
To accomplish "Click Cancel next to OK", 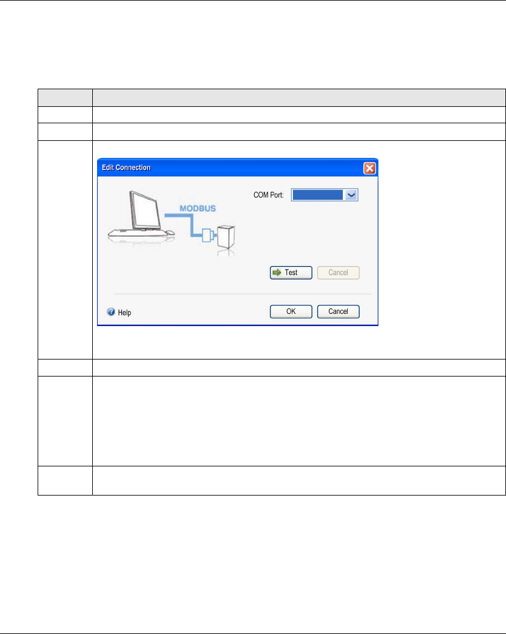I will pos(338,312).
